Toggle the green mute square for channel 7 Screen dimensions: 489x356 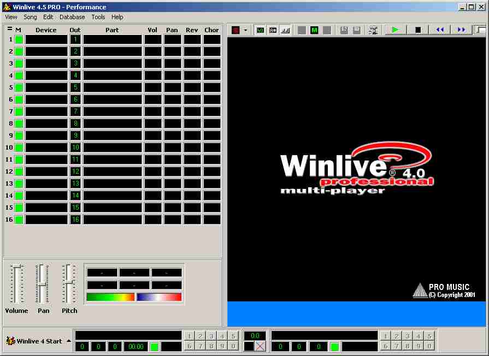coord(19,111)
